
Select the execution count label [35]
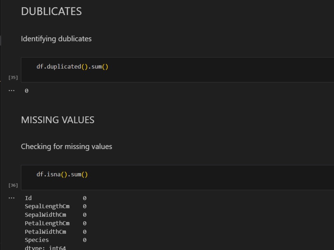point(13,77)
